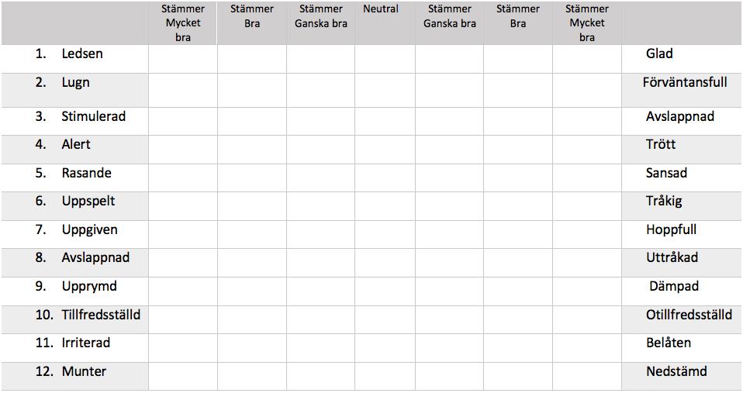Image resolution: width=743 pixels, height=393 pixels.
Task: Click the leftmost Stämmer Bra column header
Action: click(252, 16)
